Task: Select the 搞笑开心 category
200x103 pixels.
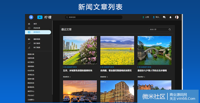Action: click(31, 91)
